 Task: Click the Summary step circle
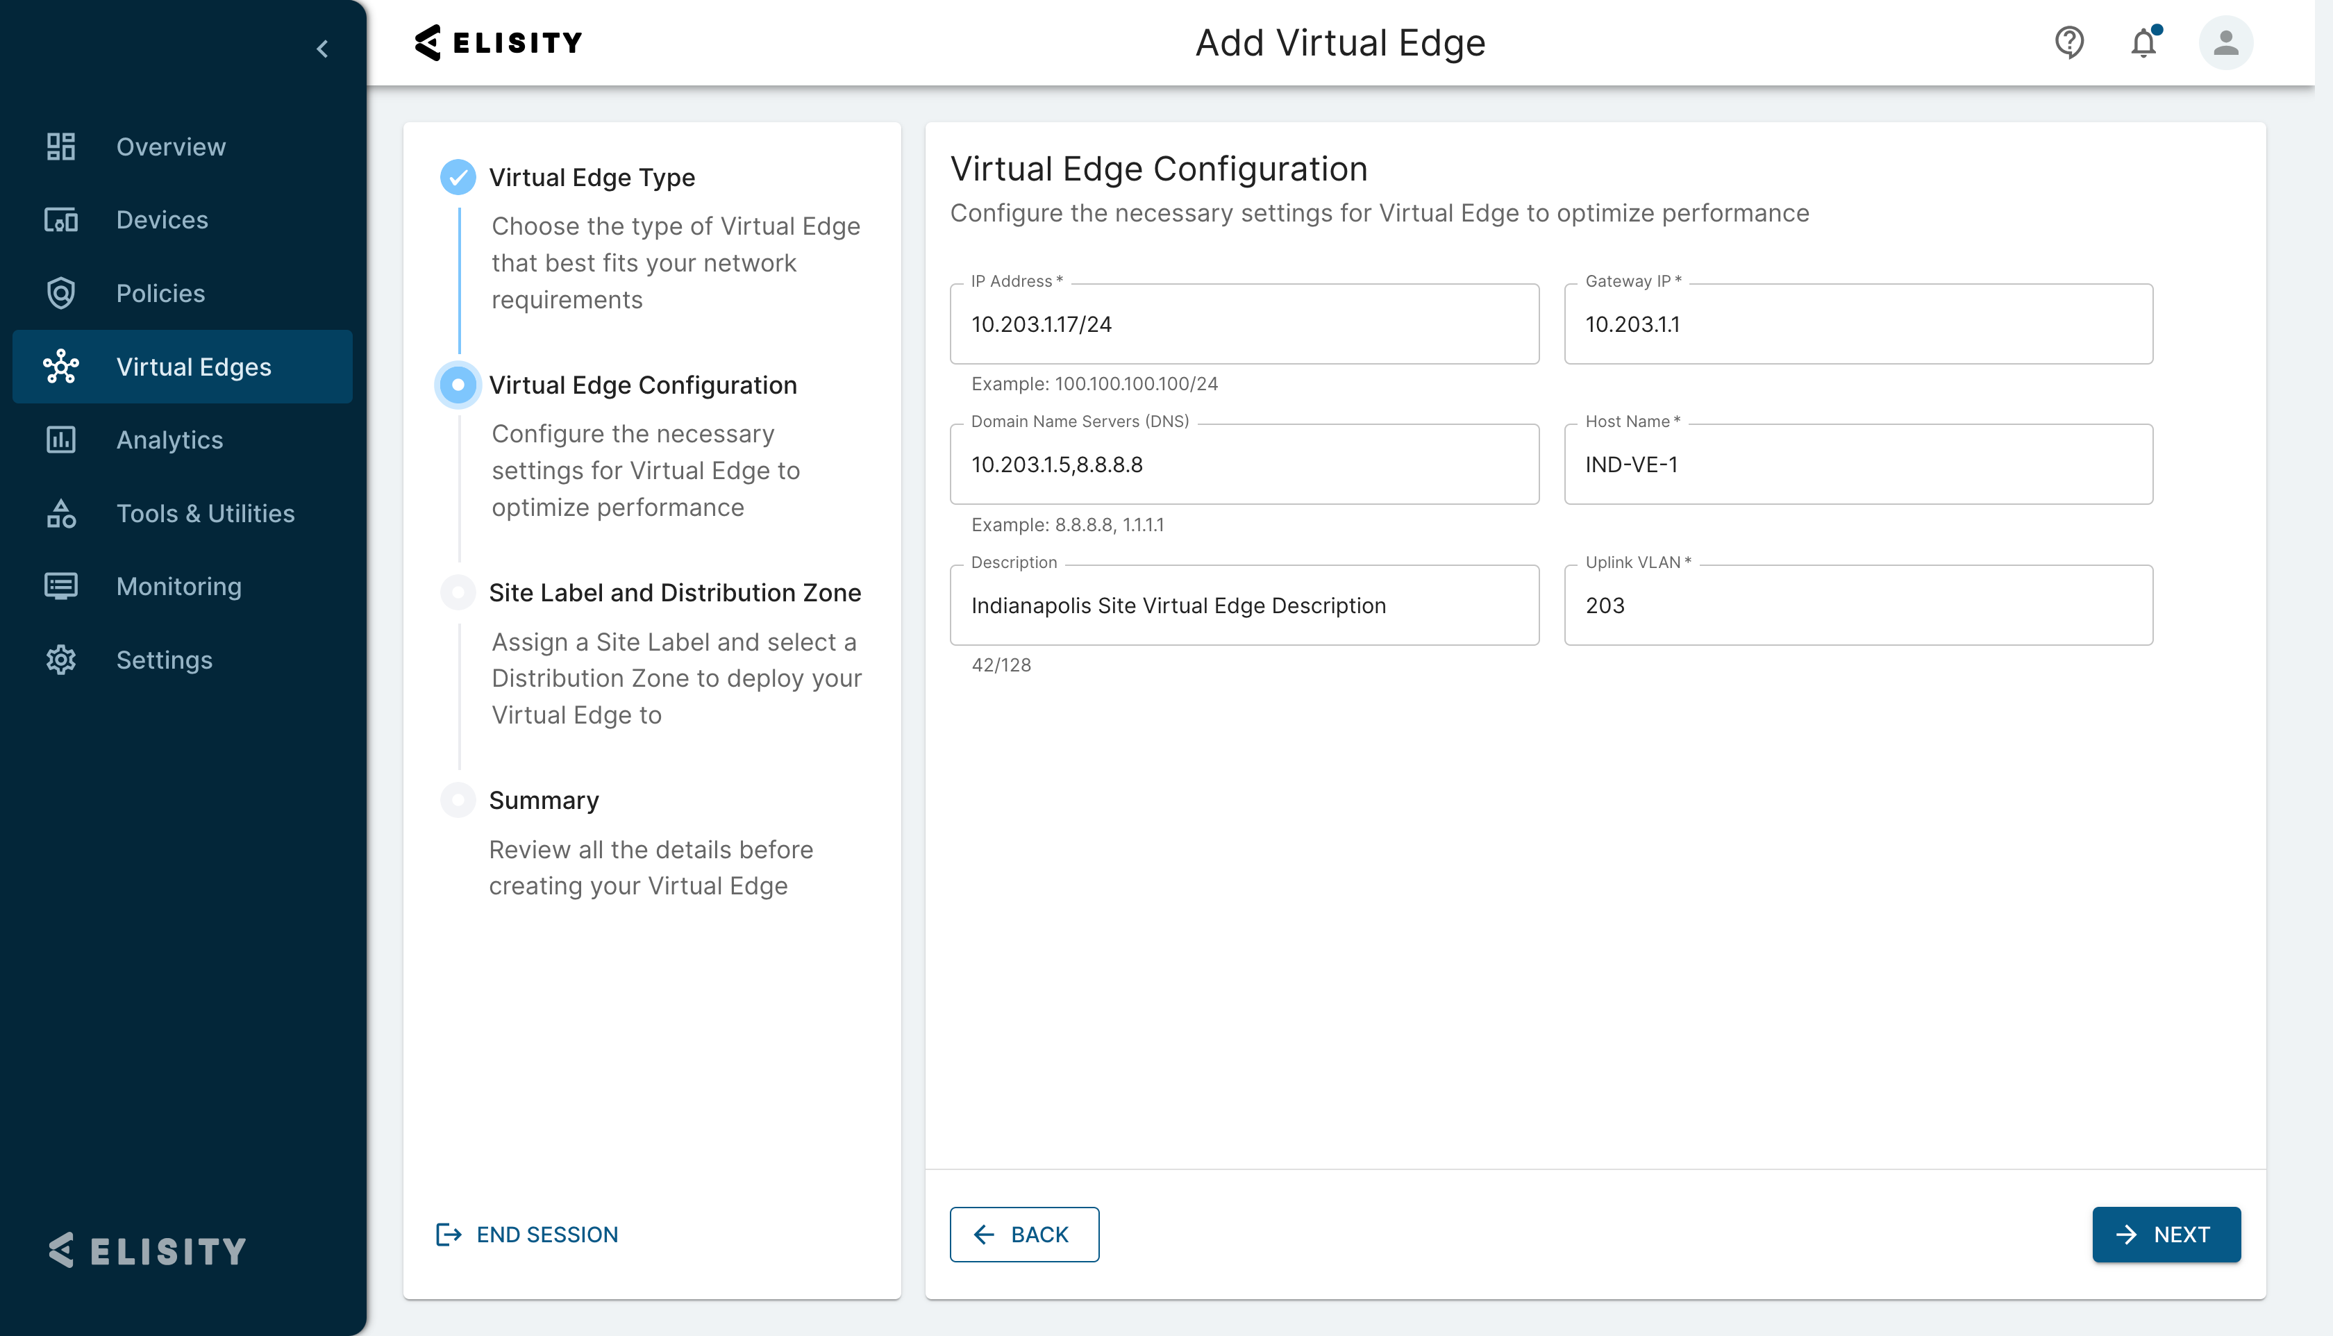(x=458, y=800)
